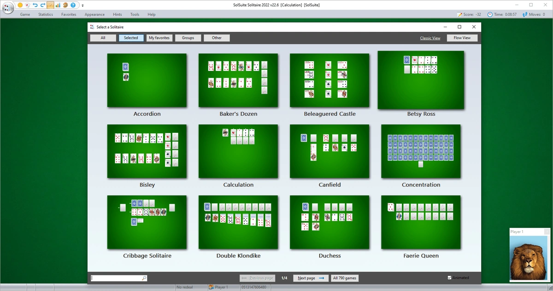Switch to the My favorites tab
This screenshot has width=553, height=291.
click(x=159, y=38)
